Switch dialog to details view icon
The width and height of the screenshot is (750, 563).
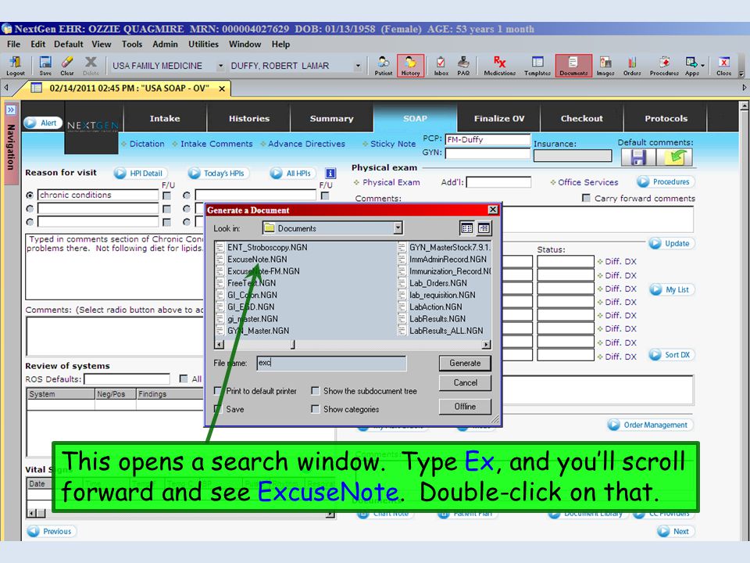(484, 228)
